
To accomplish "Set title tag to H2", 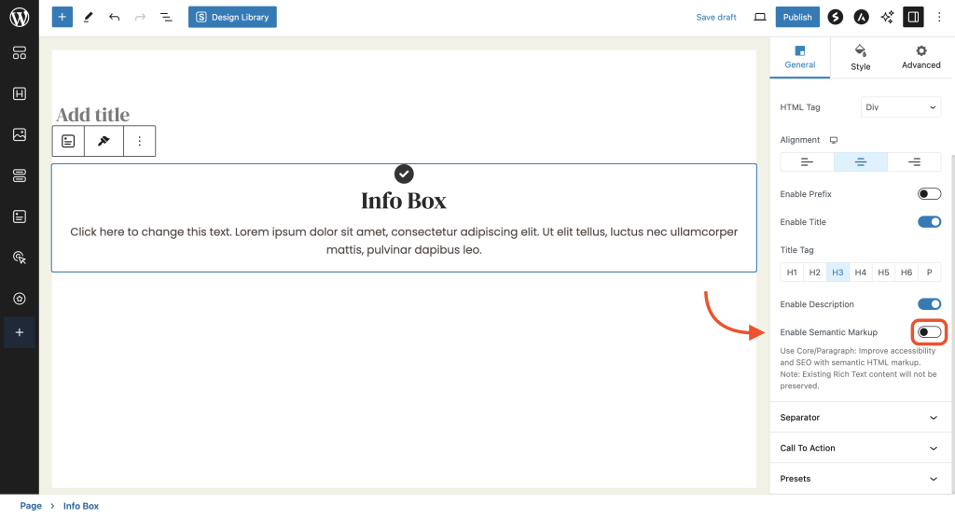I will coord(815,272).
